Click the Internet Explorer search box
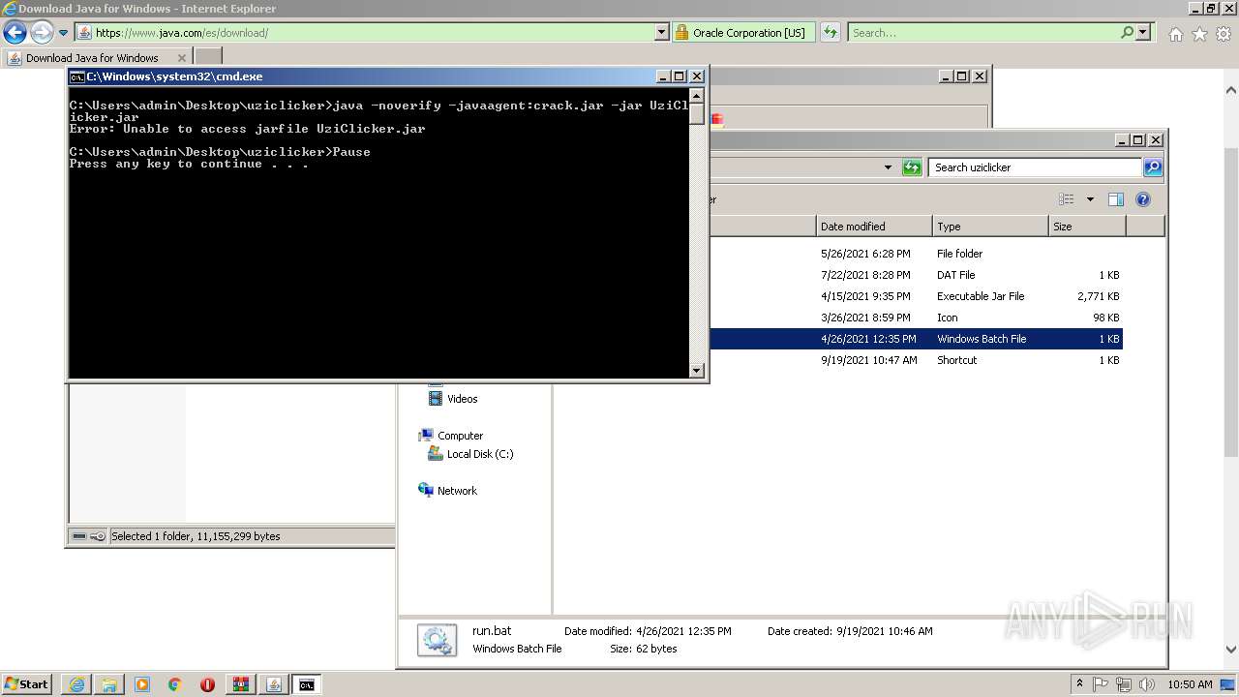Viewport: 1239px width, 697px height. point(982,33)
